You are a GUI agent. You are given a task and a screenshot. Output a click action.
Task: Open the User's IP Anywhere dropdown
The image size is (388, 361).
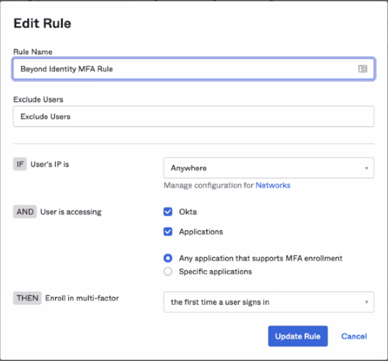click(269, 168)
